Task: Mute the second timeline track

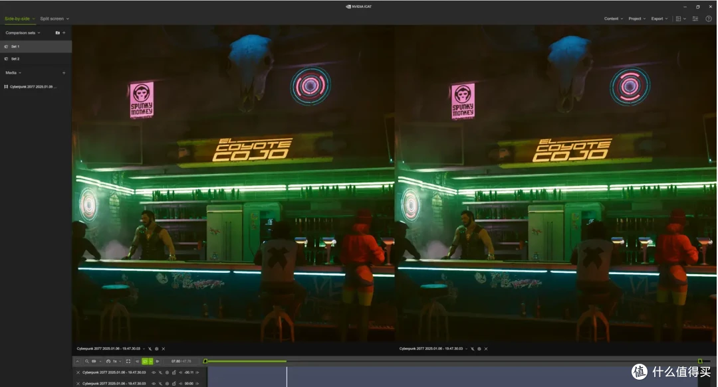Action: (160, 384)
